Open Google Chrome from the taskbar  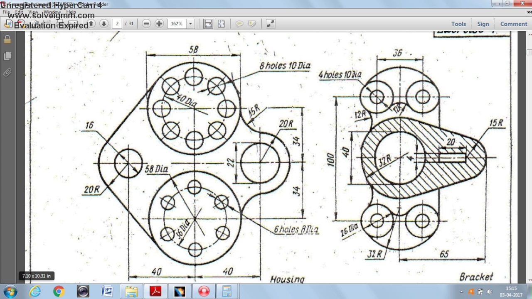(x=59, y=291)
